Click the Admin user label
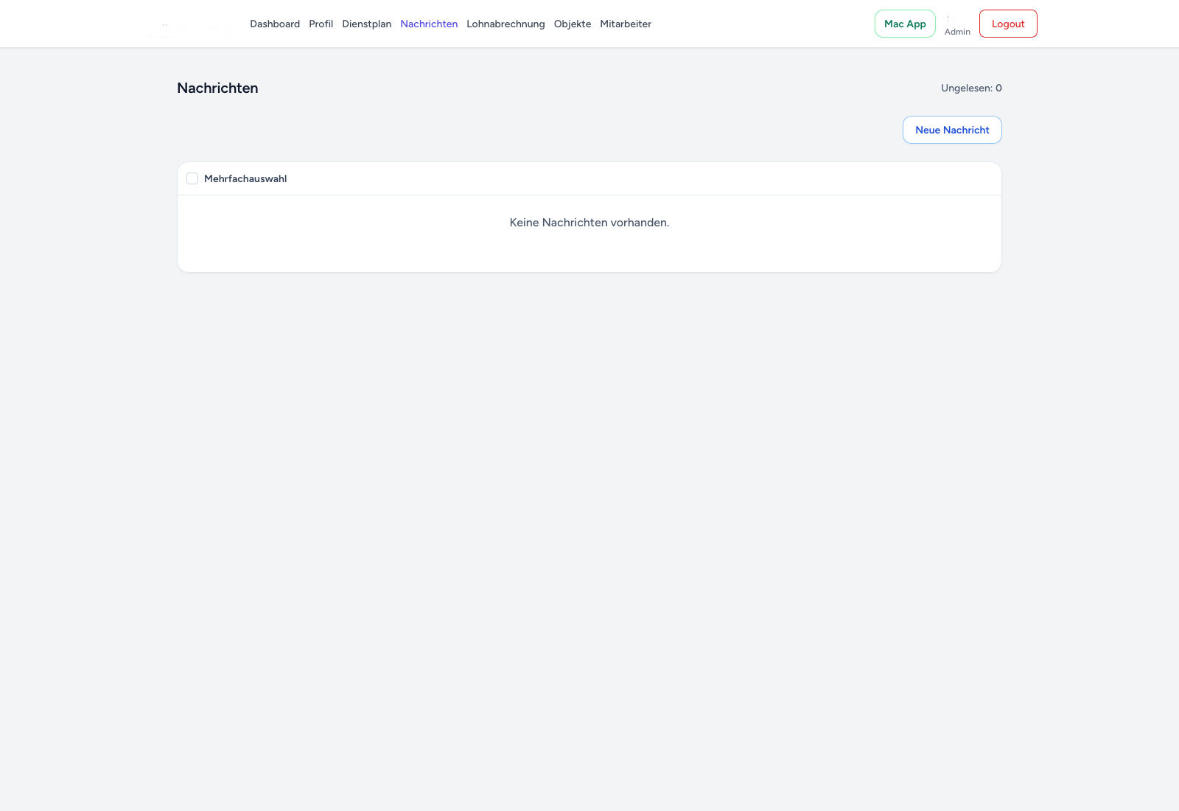The width and height of the screenshot is (1179, 811). coord(957,32)
